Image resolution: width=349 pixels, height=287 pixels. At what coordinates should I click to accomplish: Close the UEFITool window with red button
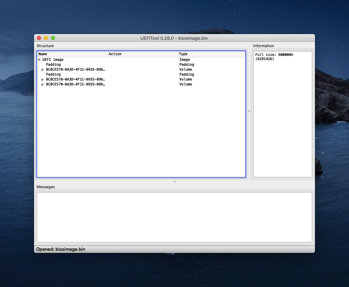(x=39, y=38)
